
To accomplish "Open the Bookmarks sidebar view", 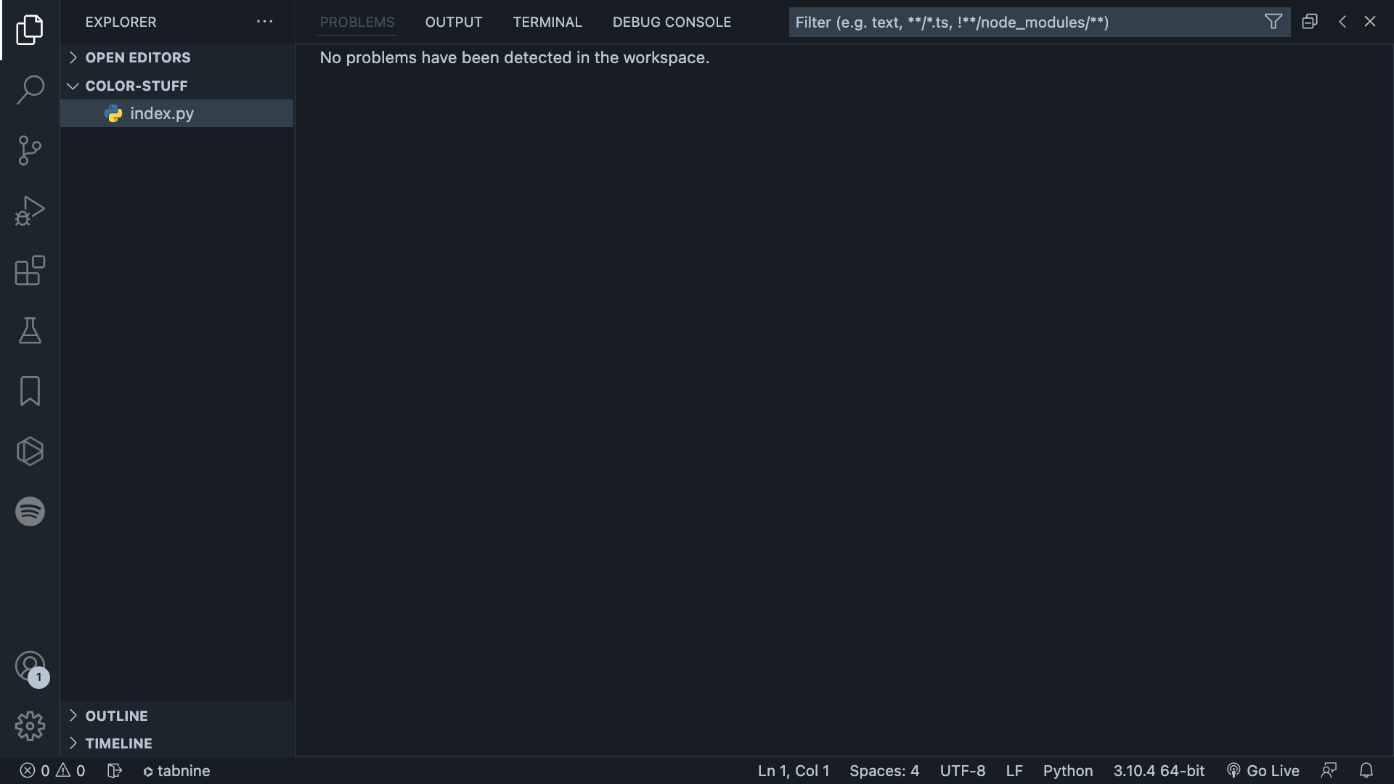I will click(x=29, y=391).
